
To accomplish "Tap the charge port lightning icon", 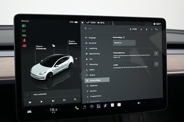I will (x=76, y=58).
